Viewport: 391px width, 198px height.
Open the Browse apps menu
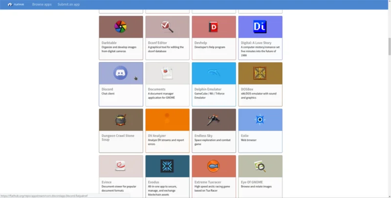[42, 4]
